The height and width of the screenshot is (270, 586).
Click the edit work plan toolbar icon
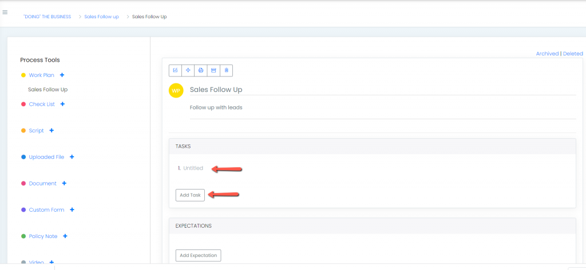coord(175,70)
